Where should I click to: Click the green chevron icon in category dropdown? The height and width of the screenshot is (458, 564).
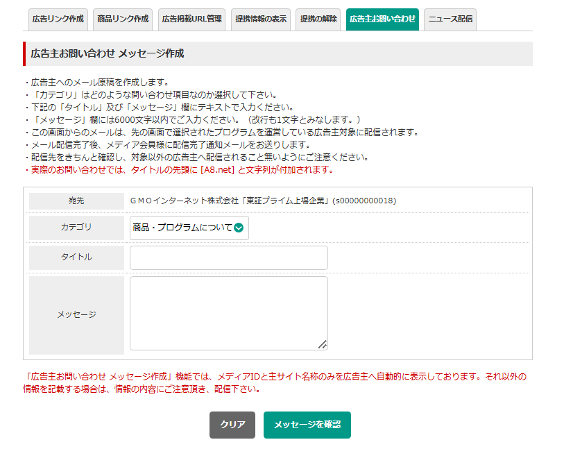pos(239,228)
